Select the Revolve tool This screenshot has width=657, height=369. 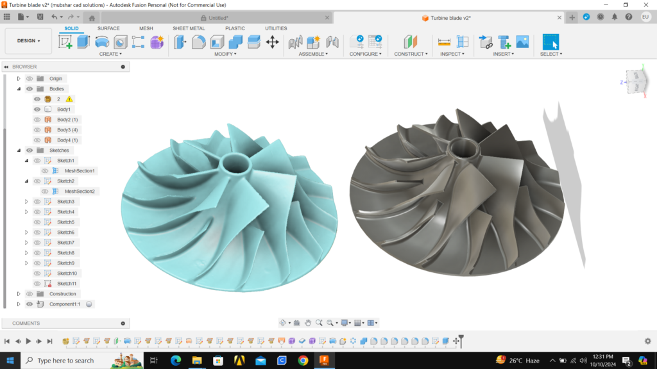point(102,42)
